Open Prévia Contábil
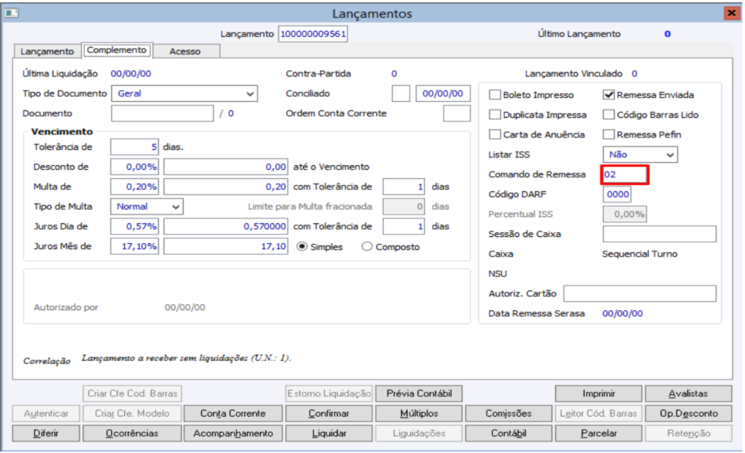745x453 pixels. click(x=419, y=394)
